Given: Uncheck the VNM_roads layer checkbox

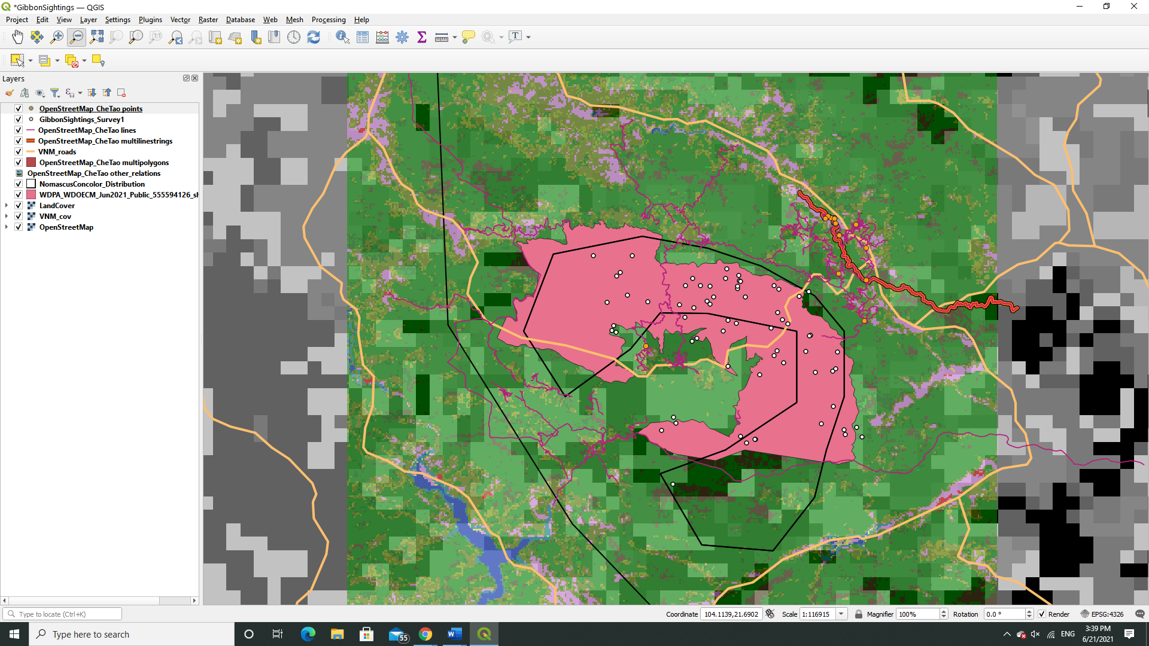Looking at the screenshot, I should coord(19,152).
